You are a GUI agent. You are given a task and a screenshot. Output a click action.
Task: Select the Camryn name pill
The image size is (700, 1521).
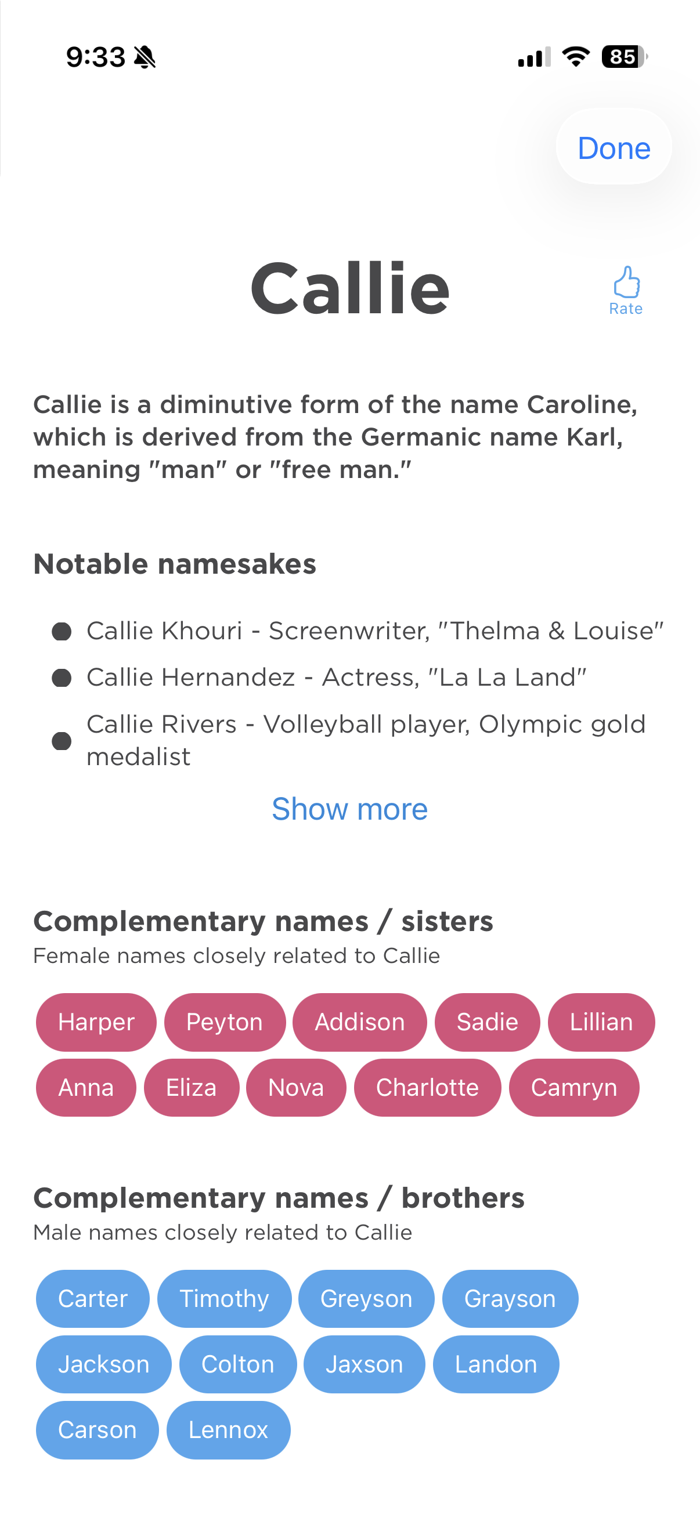pyautogui.click(x=573, y=1087)
